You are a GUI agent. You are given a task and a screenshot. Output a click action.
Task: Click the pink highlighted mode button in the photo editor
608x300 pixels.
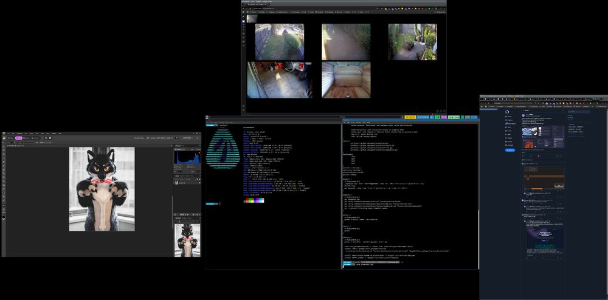point(19,138)
